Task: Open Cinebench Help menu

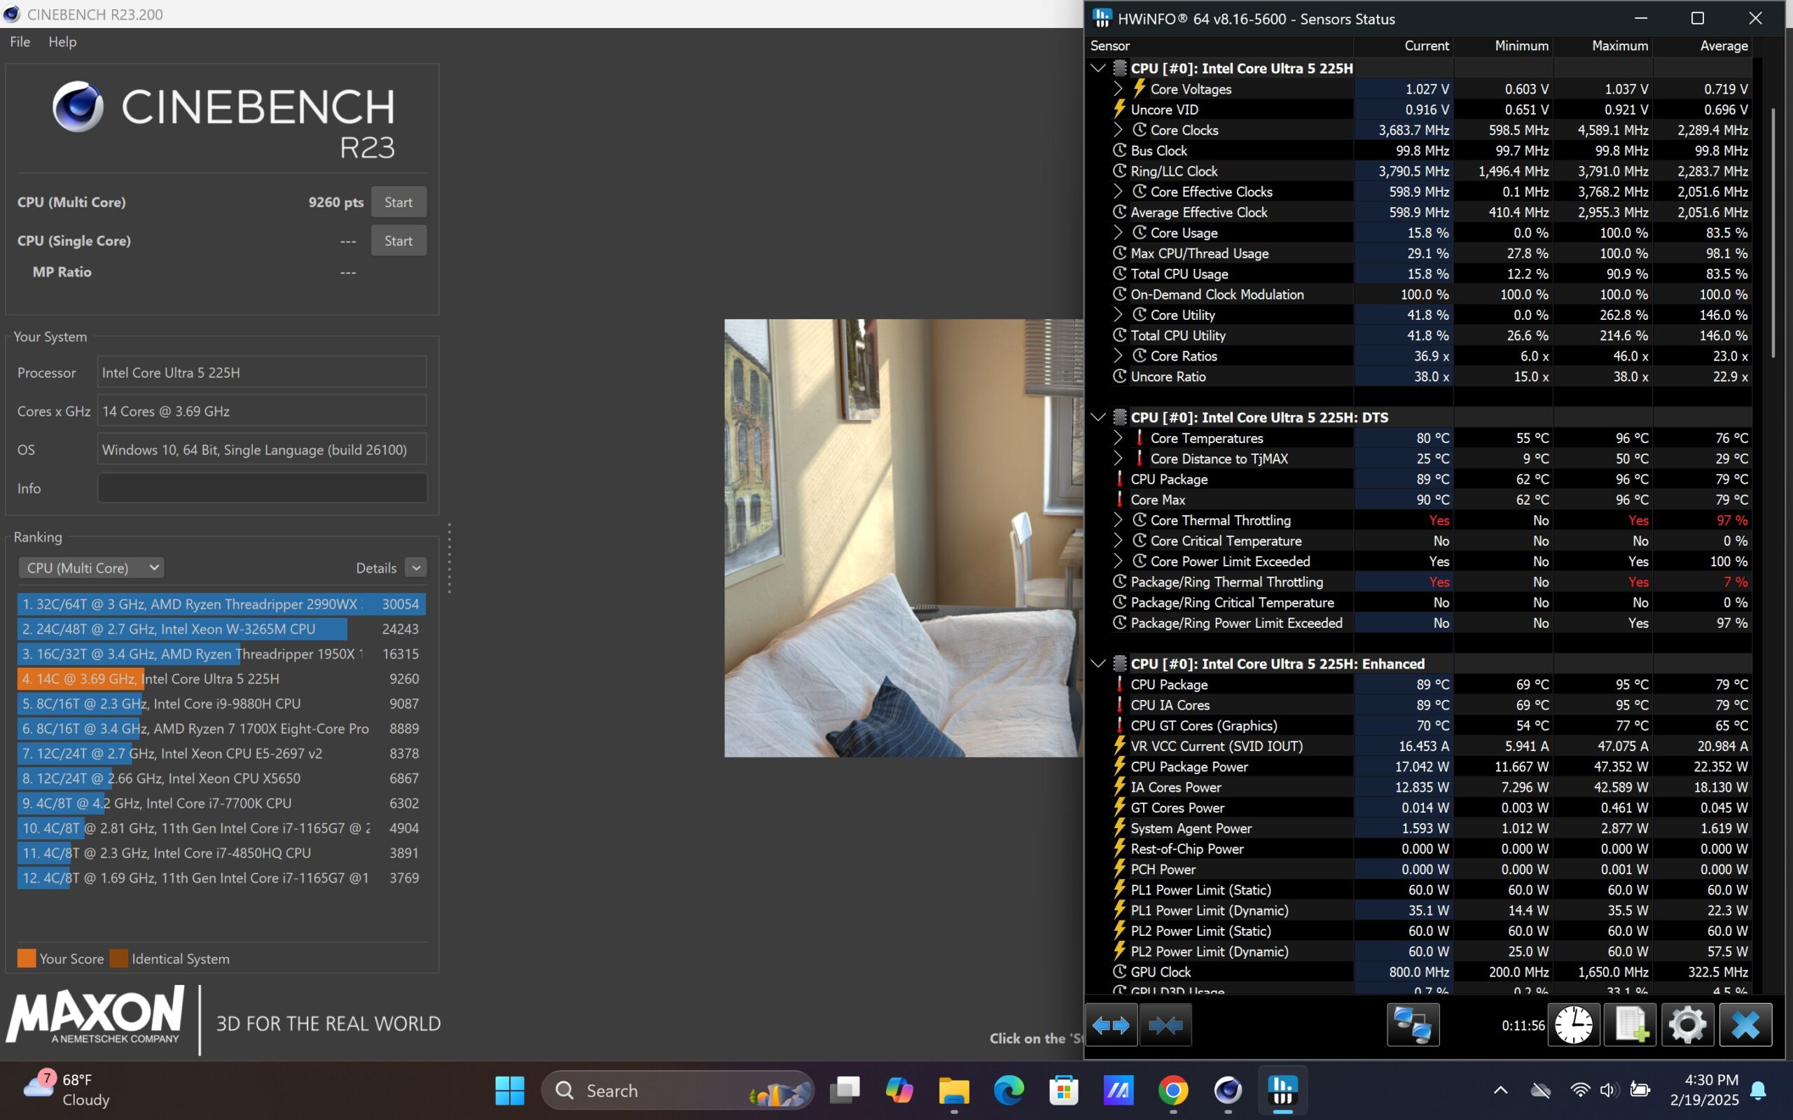Action: tap(62, 42)
